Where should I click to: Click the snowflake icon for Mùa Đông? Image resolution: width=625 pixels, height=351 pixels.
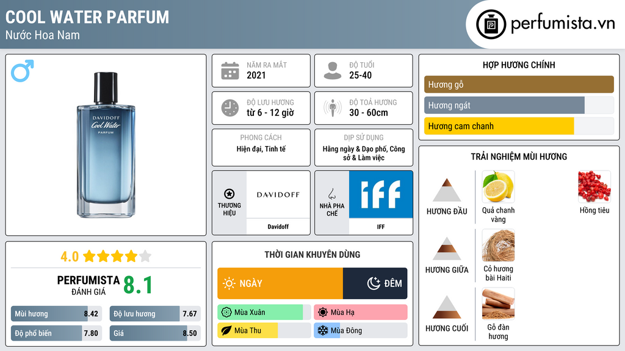(x=323, y=330)
